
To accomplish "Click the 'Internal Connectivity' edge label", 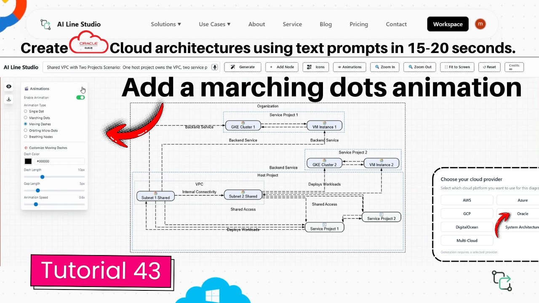I will pos(199,192).
